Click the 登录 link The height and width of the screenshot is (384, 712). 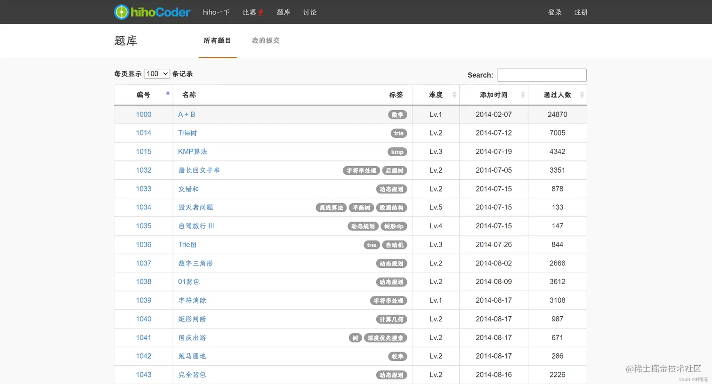(x=555, y=12)
